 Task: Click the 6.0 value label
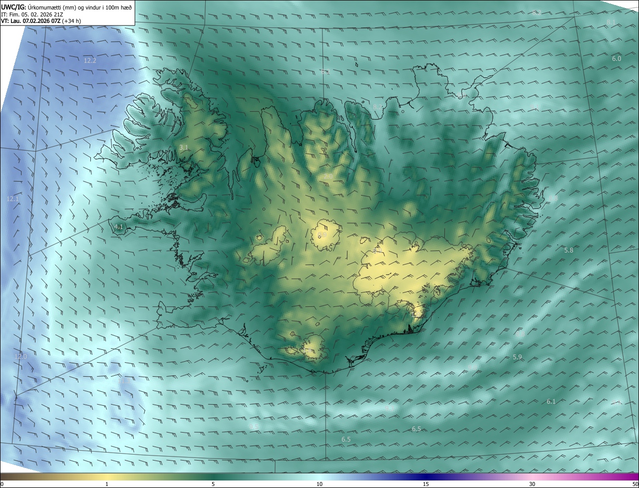tap(617, 58)
